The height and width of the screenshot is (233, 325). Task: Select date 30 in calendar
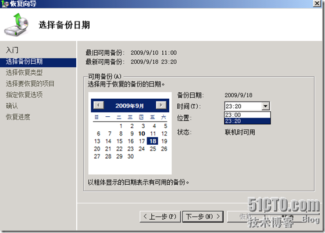pos(131,156)
